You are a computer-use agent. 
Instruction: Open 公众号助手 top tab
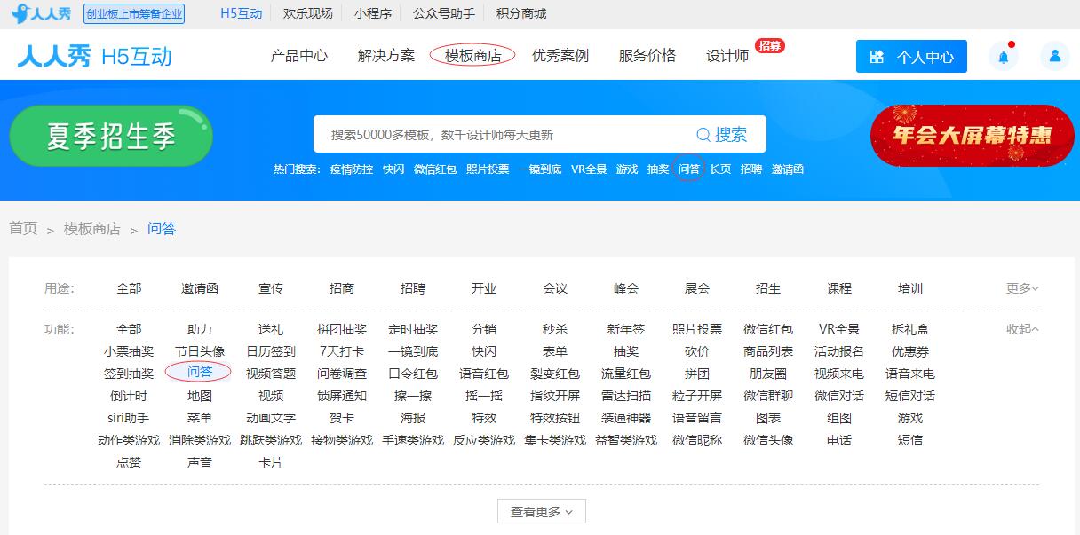(x=444, y=13)
